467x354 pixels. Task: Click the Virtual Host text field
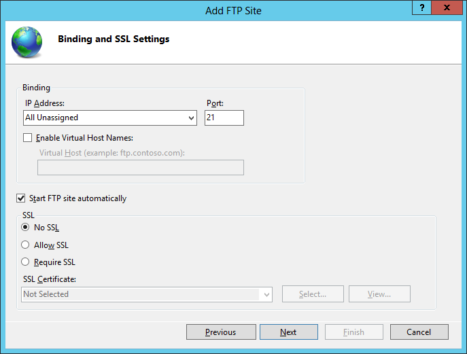pyautogui.click(x=140, y=168)
